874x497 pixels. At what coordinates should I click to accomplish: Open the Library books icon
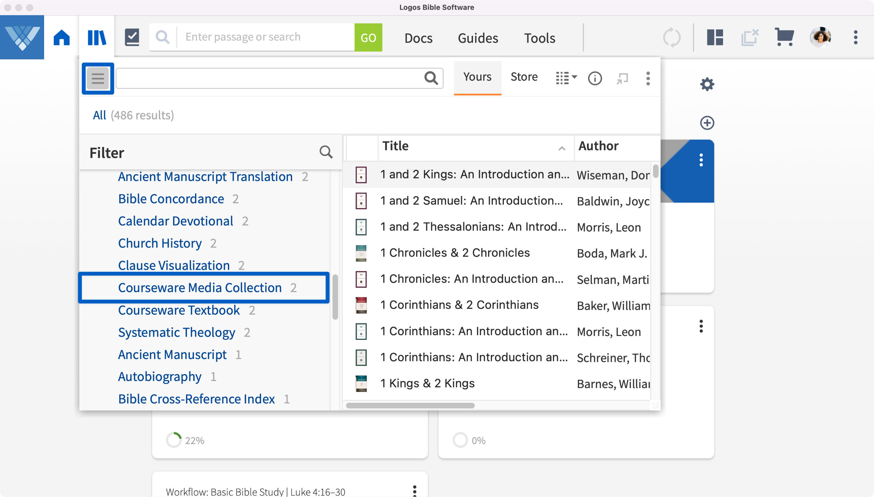96,37
